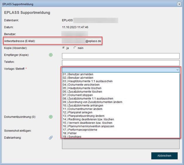
Task: Close the EPLASS Supportmeldung dialog
Action: point(179,4)
